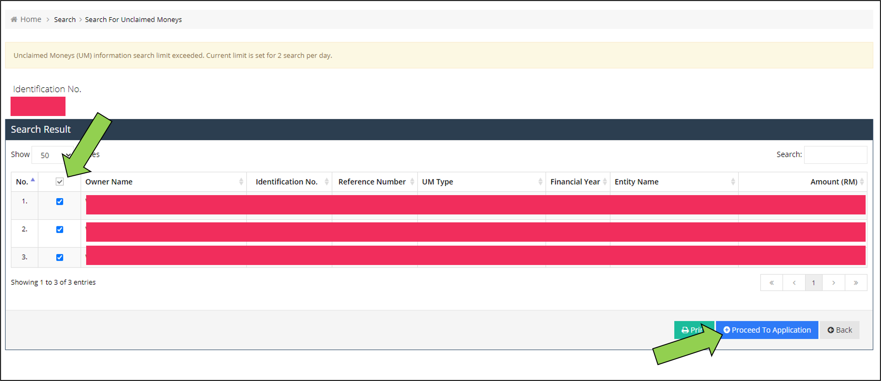Sort by UM Type column arrows
This screenshot has width=881, height=381.
540,182
